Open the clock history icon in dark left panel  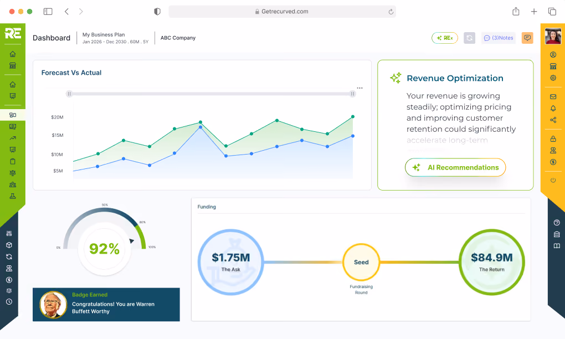coord(9,302)
